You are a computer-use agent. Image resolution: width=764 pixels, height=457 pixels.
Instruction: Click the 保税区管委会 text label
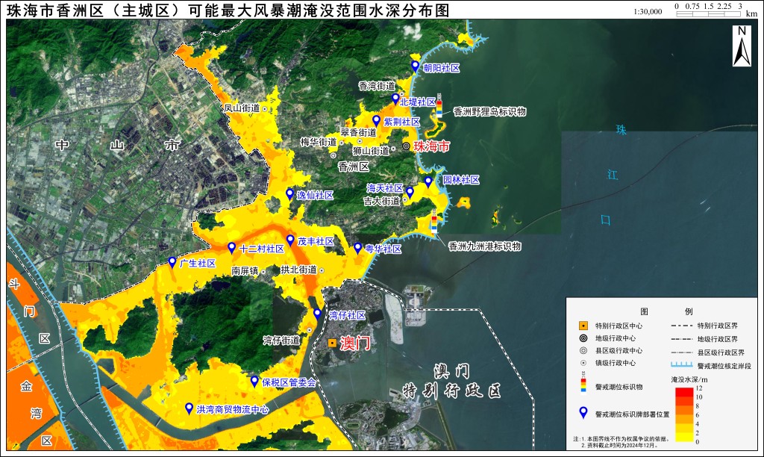tap(289, 382)
